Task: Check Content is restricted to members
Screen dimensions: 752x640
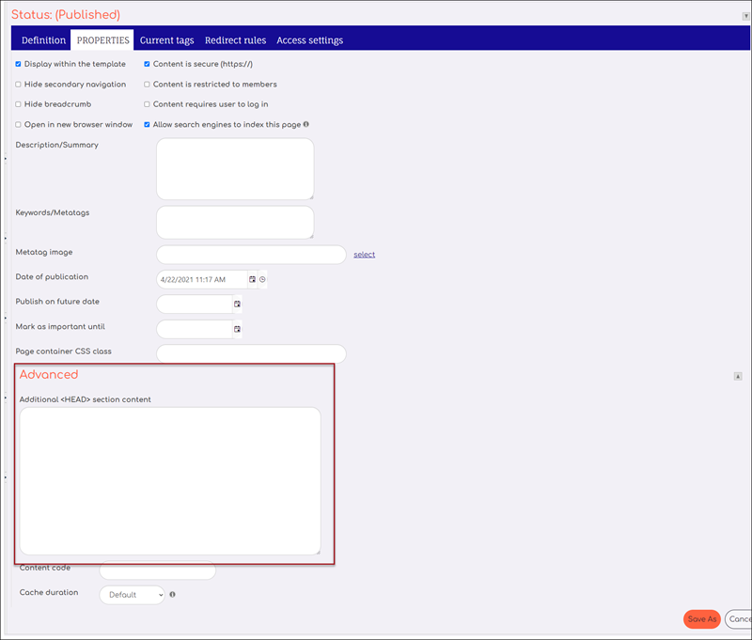Action: pyautogui.click(x=147, y=85)
